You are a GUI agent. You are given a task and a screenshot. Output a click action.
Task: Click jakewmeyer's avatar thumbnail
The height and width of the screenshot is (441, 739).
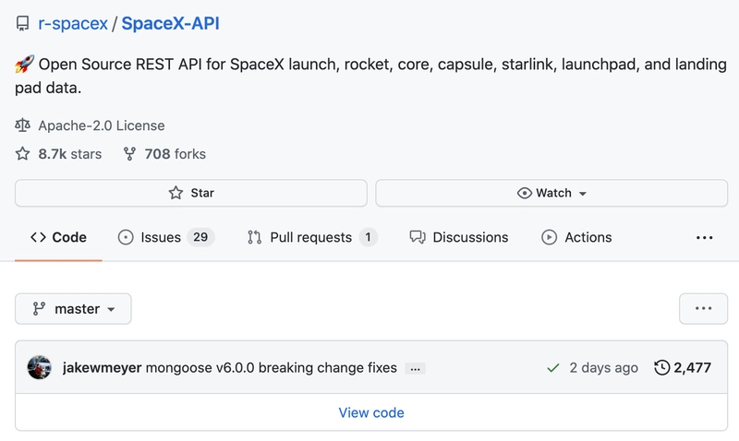pos(39,367)
